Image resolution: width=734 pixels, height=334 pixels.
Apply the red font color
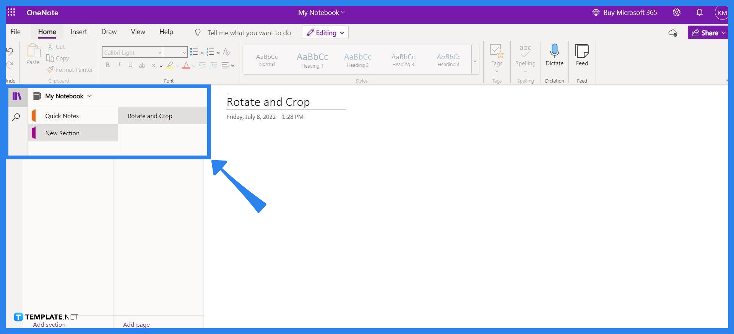coord(186,65)
